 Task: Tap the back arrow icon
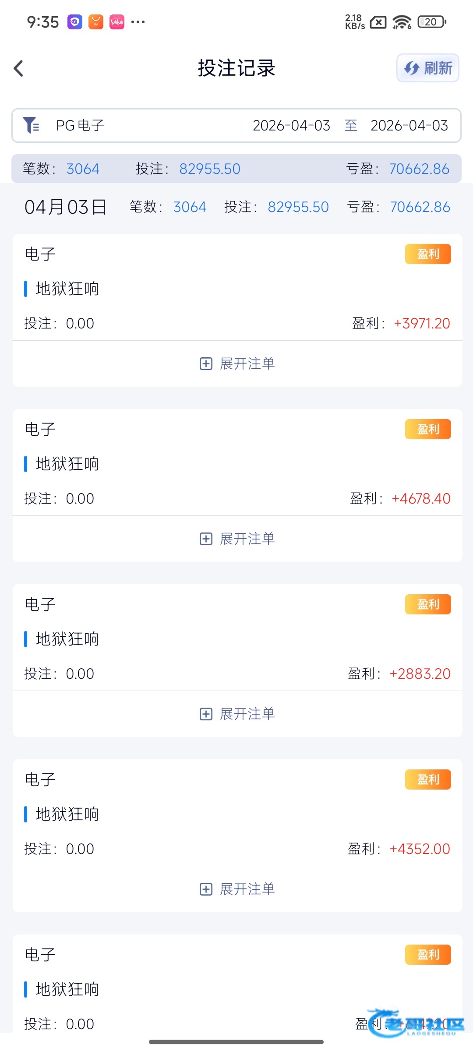tap(18, 68)
